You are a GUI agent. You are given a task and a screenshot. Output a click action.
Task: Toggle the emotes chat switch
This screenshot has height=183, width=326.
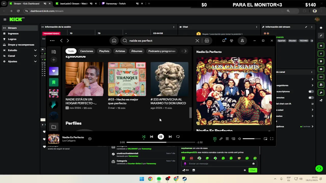pyautogui.click(x=311, y=98)
